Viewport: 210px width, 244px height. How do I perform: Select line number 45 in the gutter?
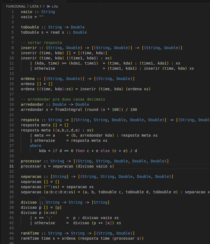(x=11, y=238)
